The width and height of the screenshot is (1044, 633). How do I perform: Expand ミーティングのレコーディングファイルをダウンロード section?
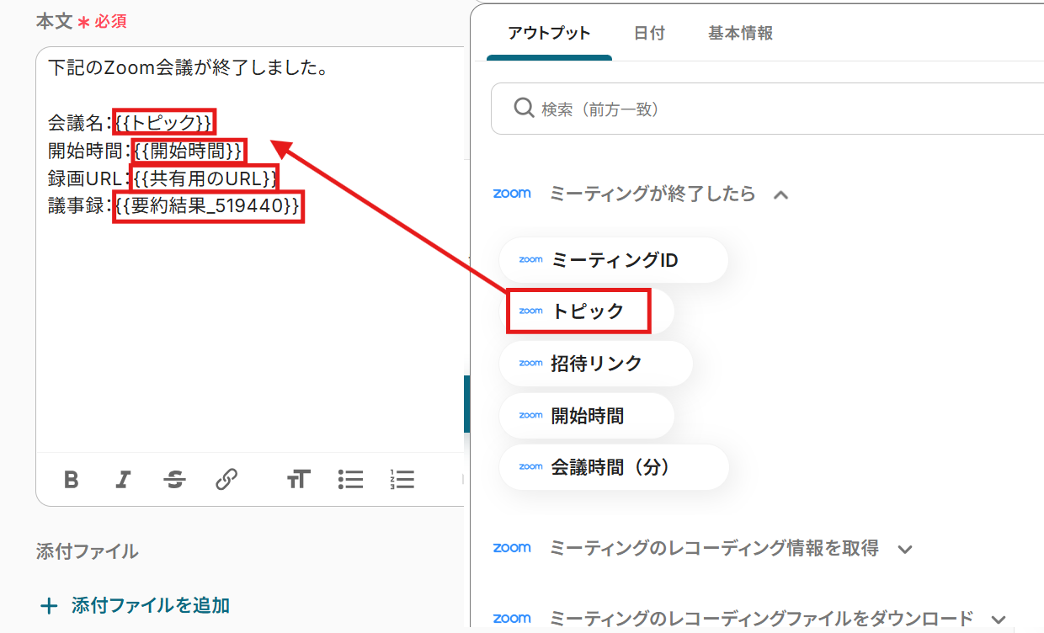pos(999,619)
